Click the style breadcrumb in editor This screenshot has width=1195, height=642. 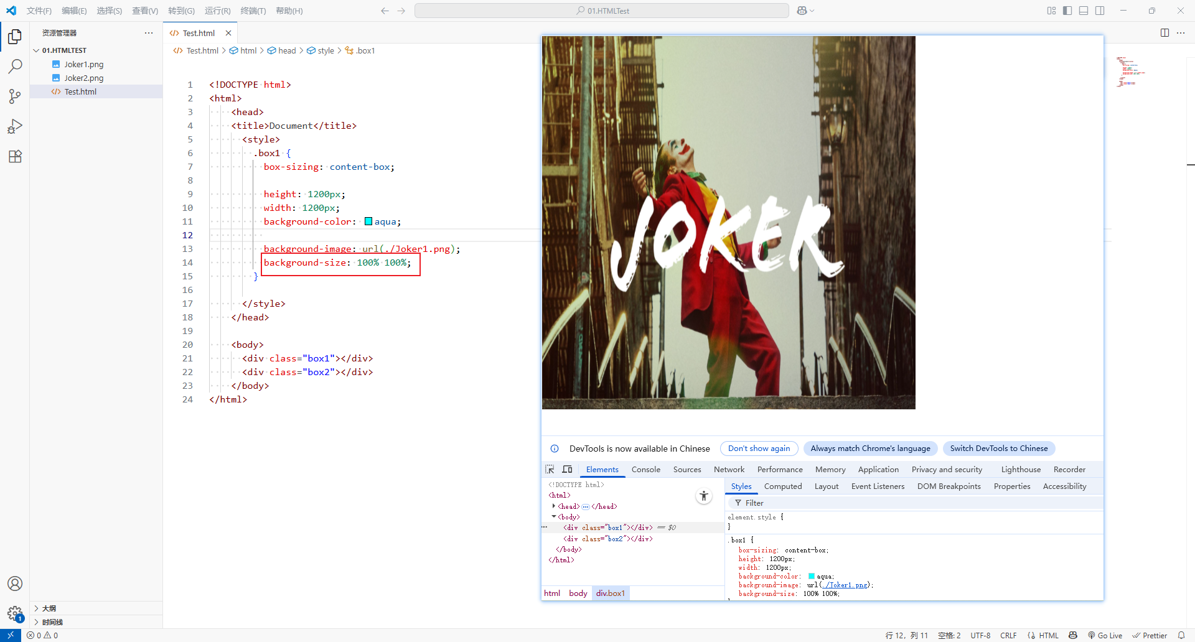pyautogui.click(x=321, y=51)
